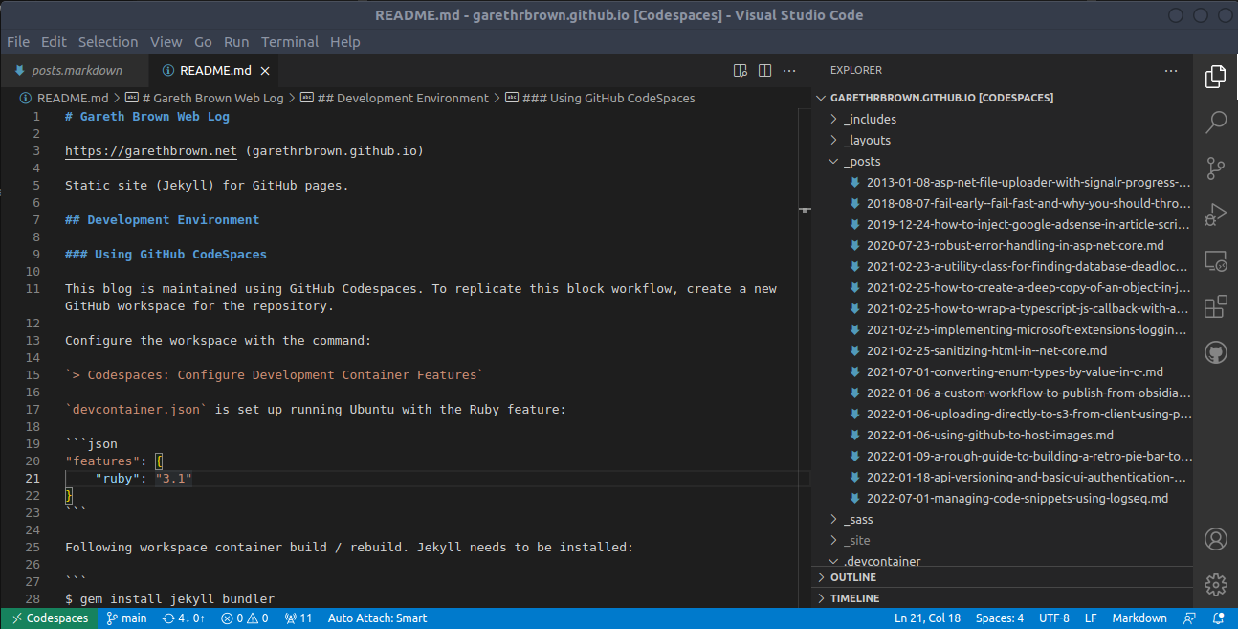
Task: Open the Run menu
Action: [x=236, y=42]
